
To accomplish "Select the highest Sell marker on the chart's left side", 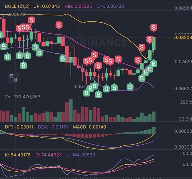I will [x=31, y=20].
